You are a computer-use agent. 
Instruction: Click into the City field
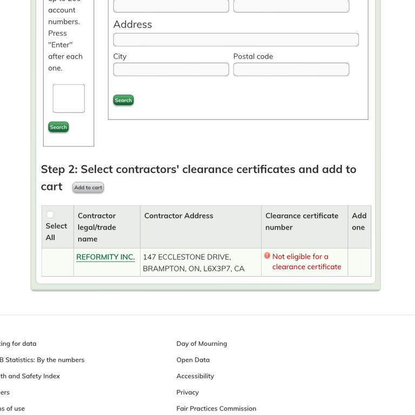[171, 69]
